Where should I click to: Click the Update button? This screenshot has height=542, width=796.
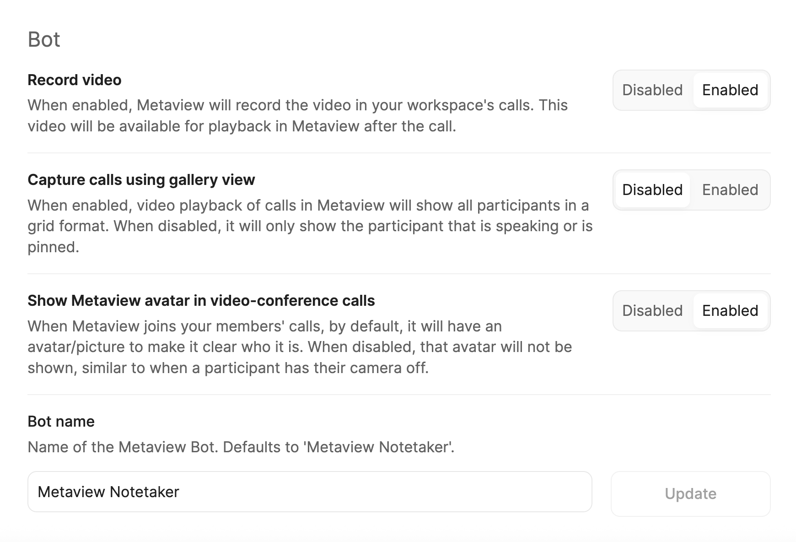click(x=691, y=494)
